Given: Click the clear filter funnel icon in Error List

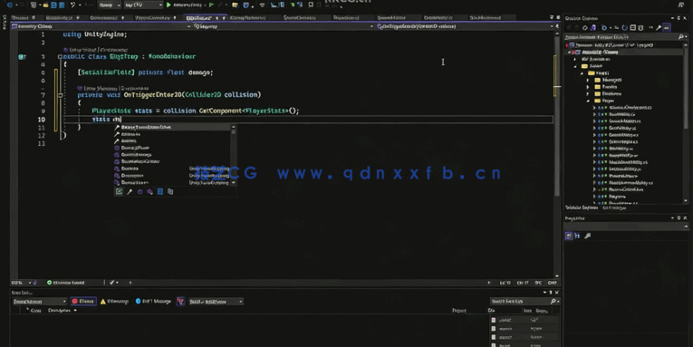Looking at the screenshot, I should 180,302.
